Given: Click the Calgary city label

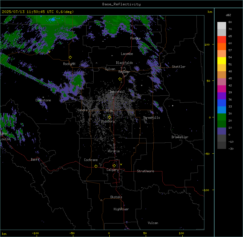Looking at the screenshot, I should coord(112,170).
